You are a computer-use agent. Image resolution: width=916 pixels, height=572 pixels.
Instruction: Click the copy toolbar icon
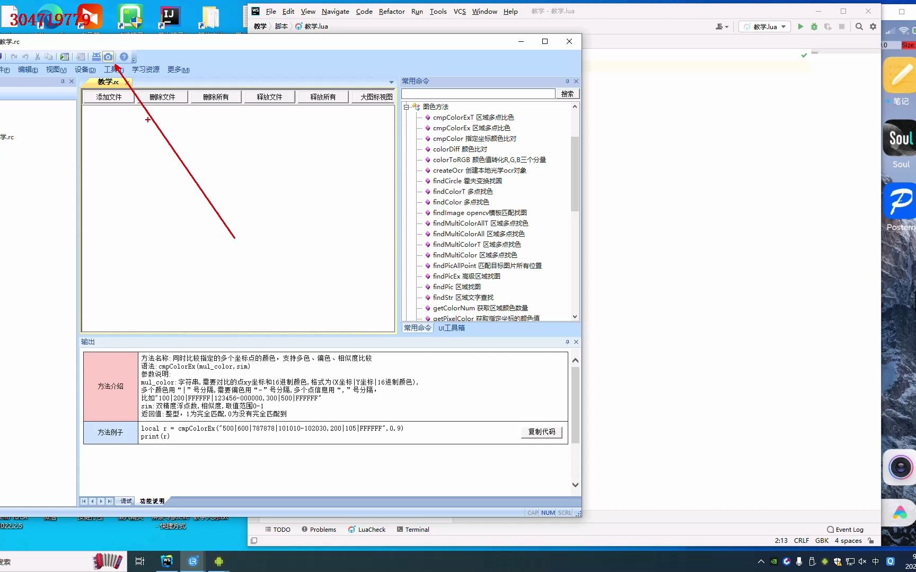click(49, 57)
